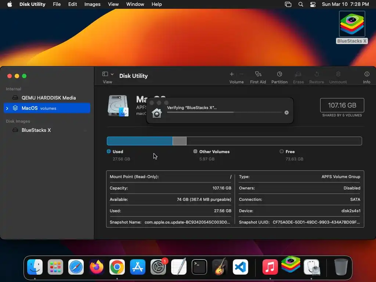376x282 pixels.
Task: Close the Disk Utility window
Action: click(x=10, y=76)
